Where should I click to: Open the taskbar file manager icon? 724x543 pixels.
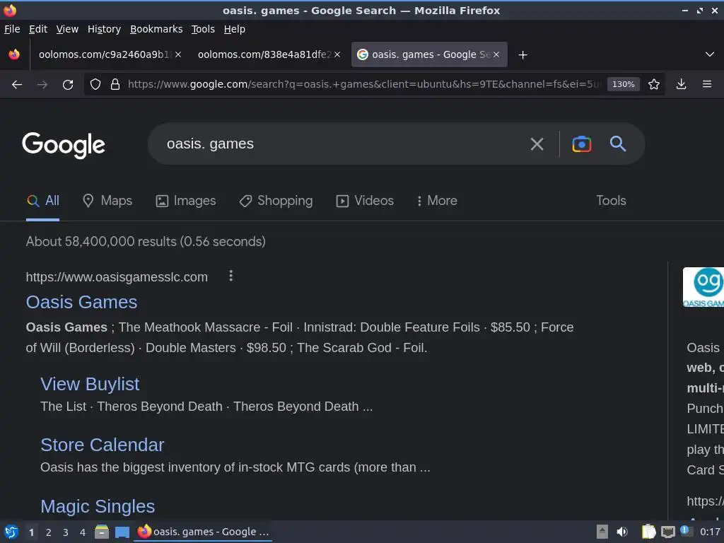[102, 532]
